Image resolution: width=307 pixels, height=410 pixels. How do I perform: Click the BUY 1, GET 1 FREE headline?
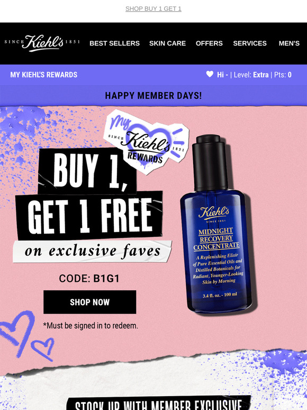pyautogui.click(x=89, y=193)
